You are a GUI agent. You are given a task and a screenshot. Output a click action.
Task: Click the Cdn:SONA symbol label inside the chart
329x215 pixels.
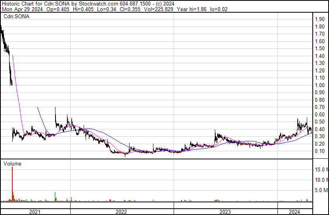tap(16, 17)
